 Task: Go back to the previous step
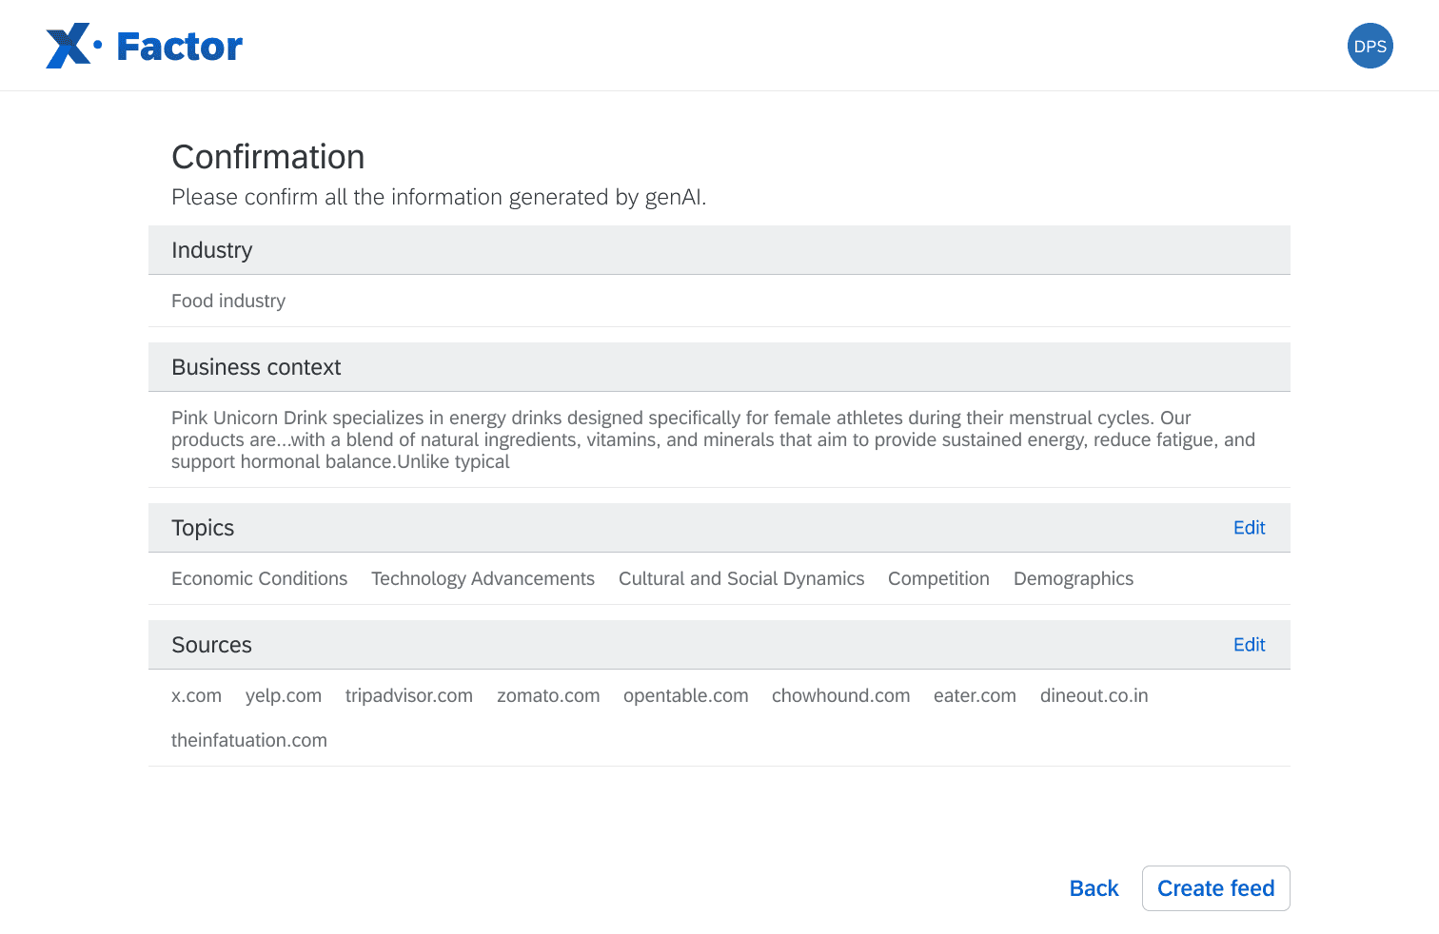coord(1094,888)
